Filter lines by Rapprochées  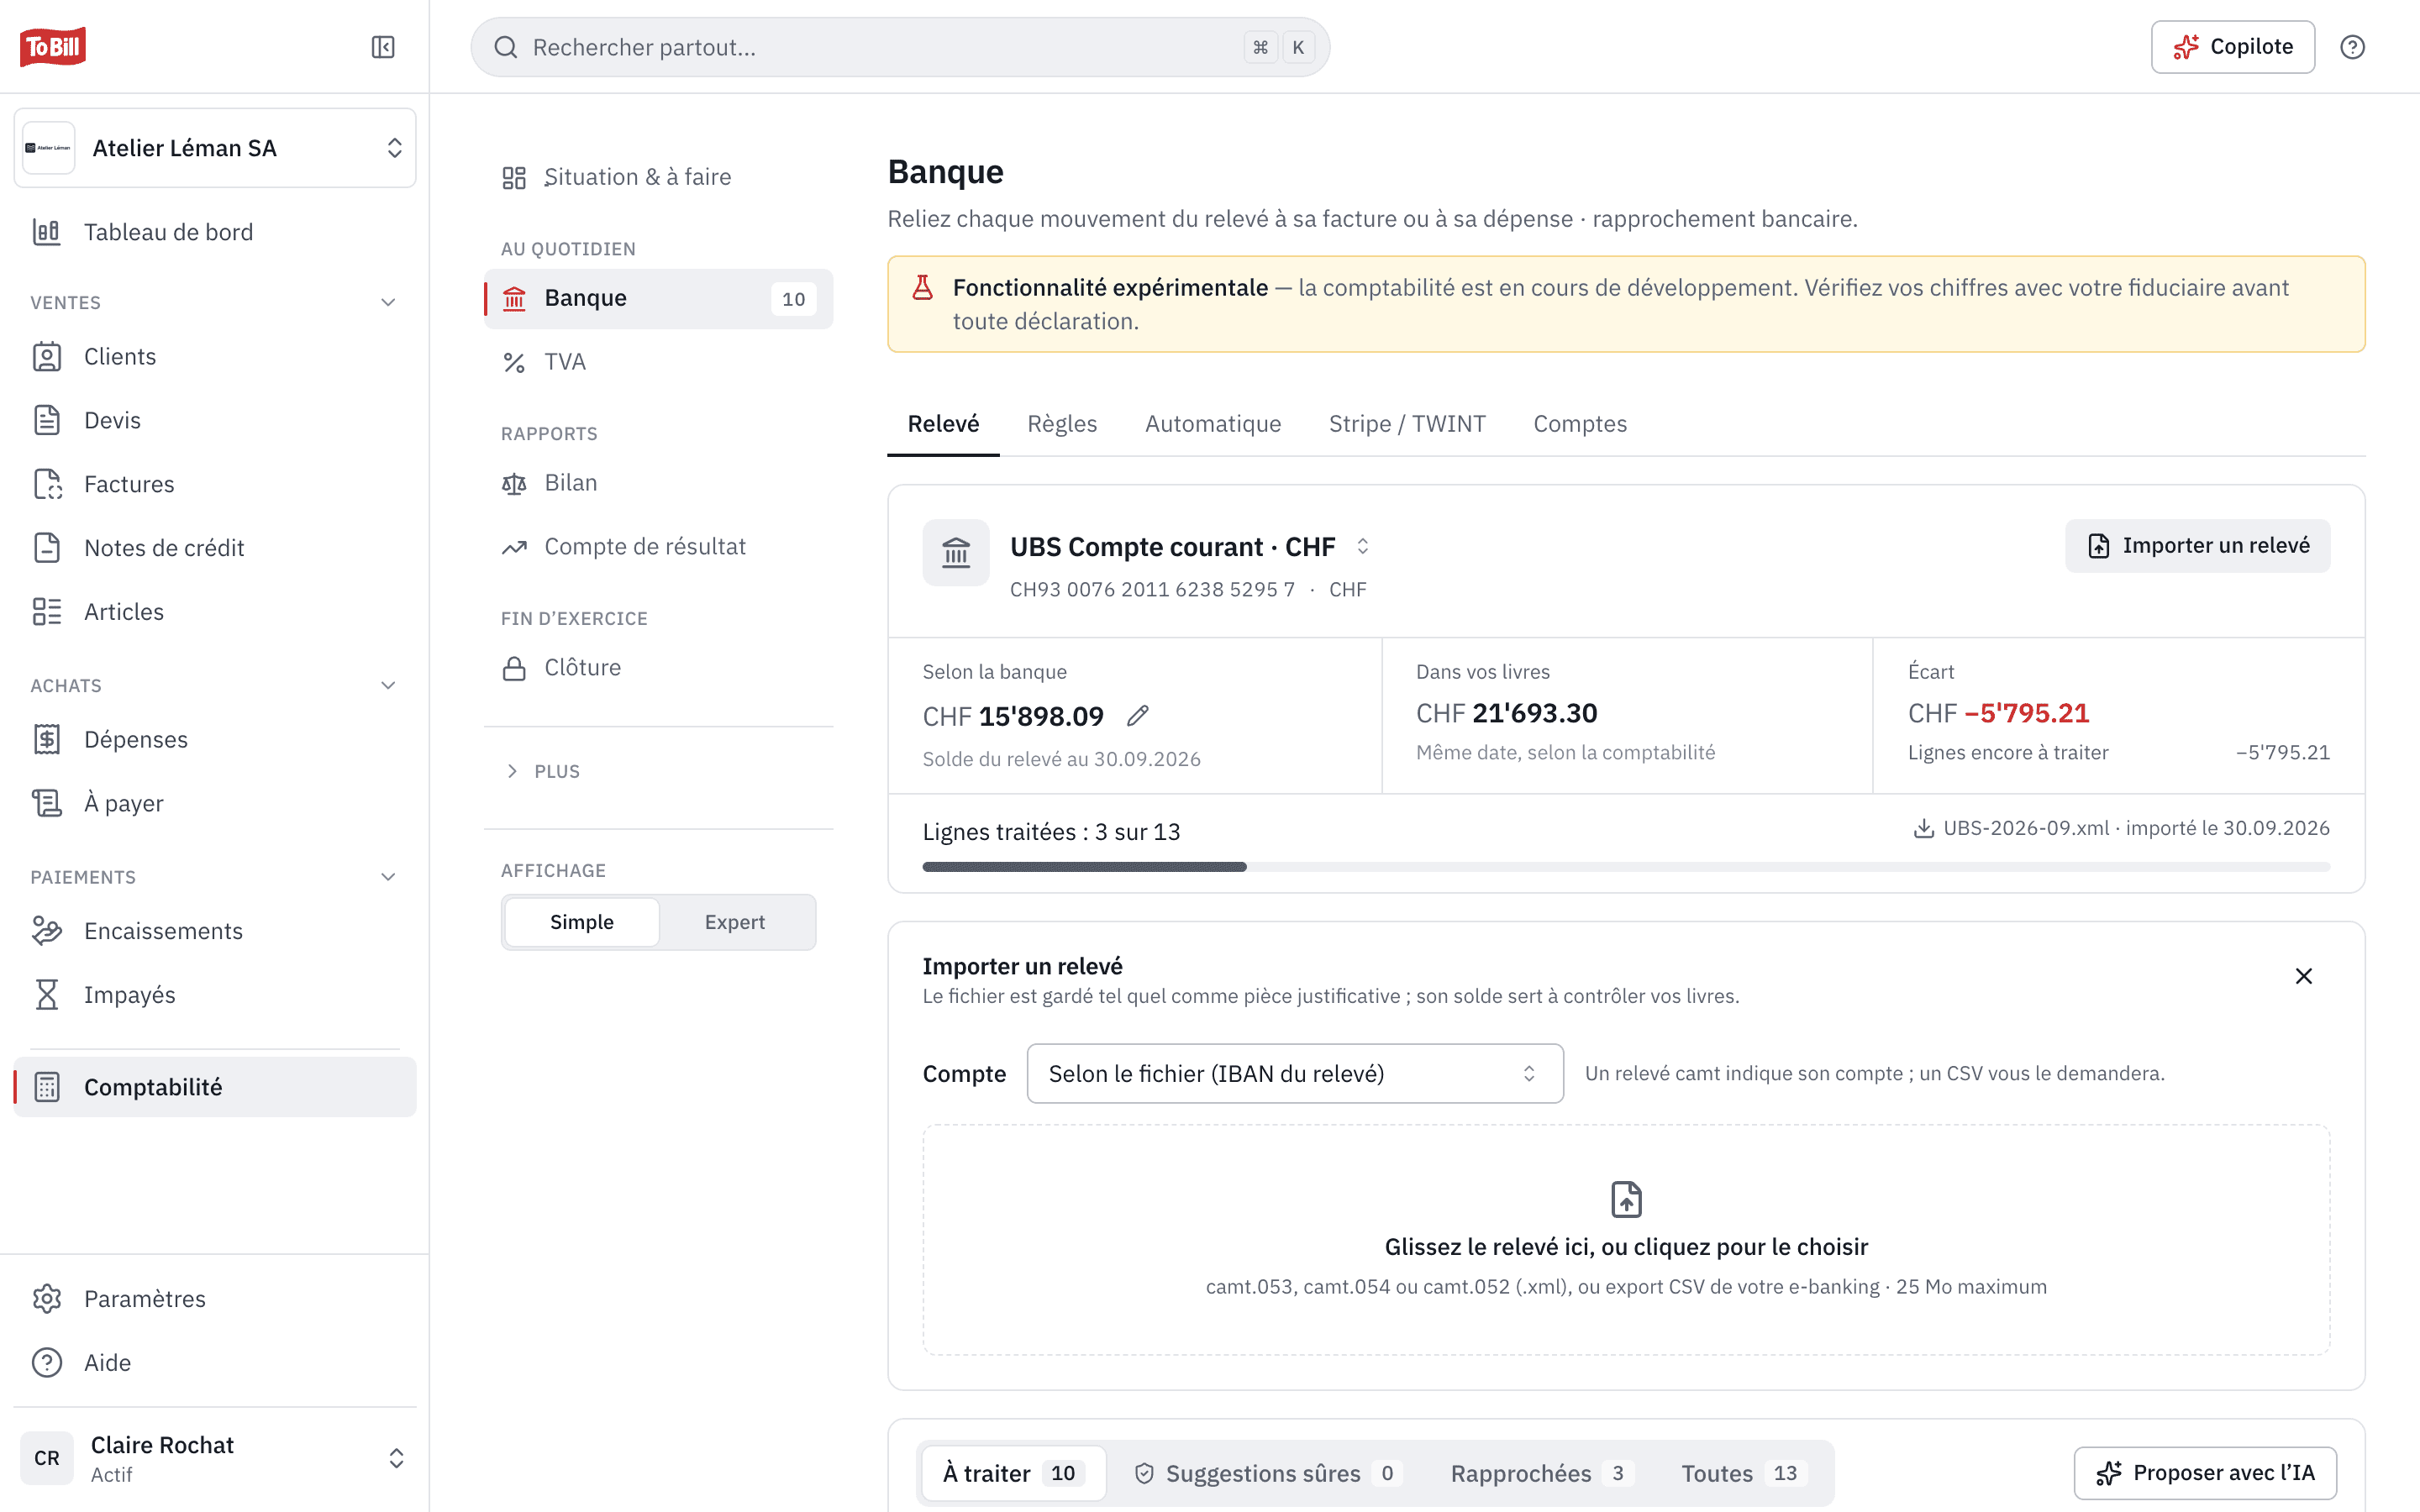tap(1541, 1473)
